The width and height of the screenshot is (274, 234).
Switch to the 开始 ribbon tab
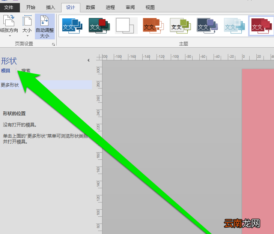click(x=30, y=7)
